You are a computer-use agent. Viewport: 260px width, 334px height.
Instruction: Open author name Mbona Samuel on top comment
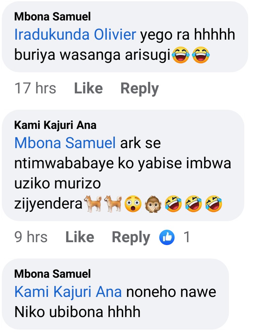point(52,17)
